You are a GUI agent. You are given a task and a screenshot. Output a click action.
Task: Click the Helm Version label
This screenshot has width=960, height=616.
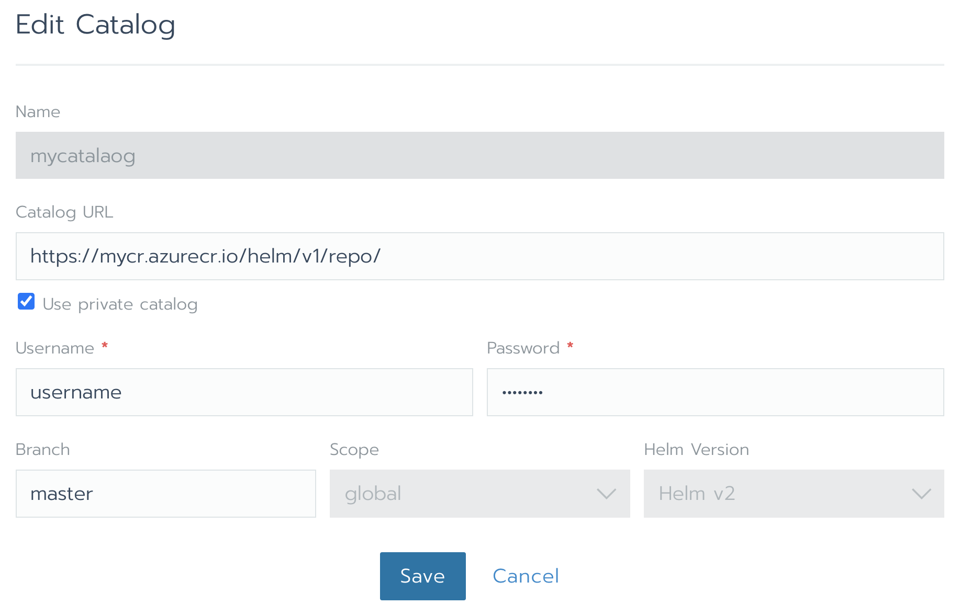pyautogui.click(x=696, y=450)
